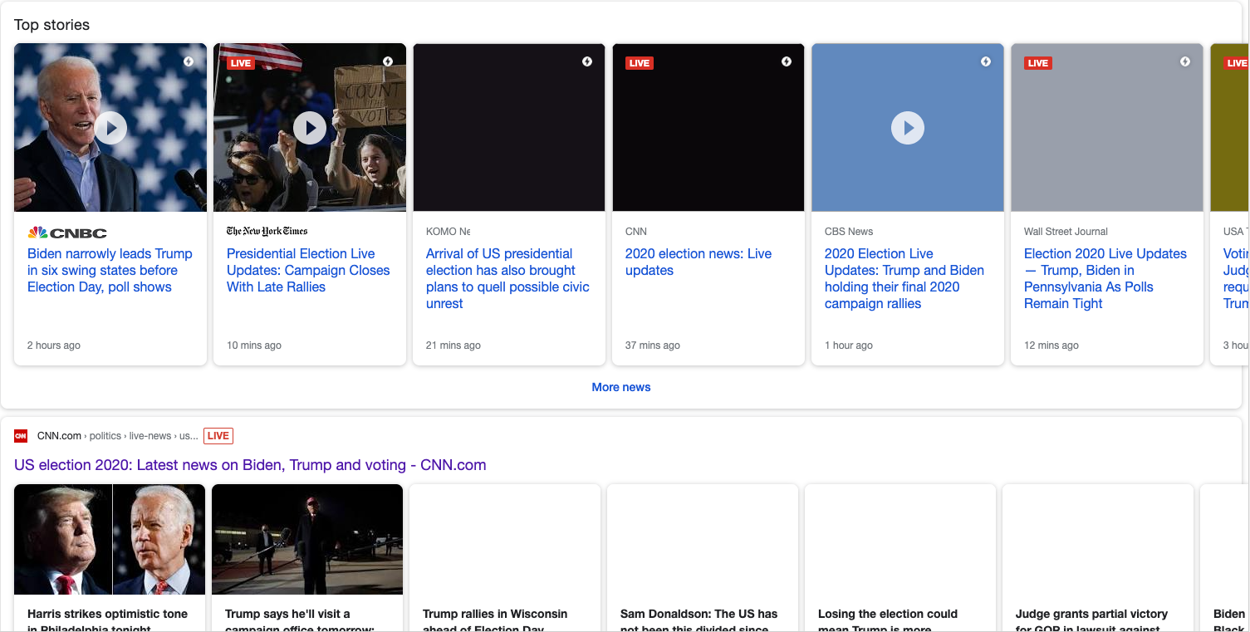Open 'US election 2020: Latest news' CNN.com result

[250, 465]
